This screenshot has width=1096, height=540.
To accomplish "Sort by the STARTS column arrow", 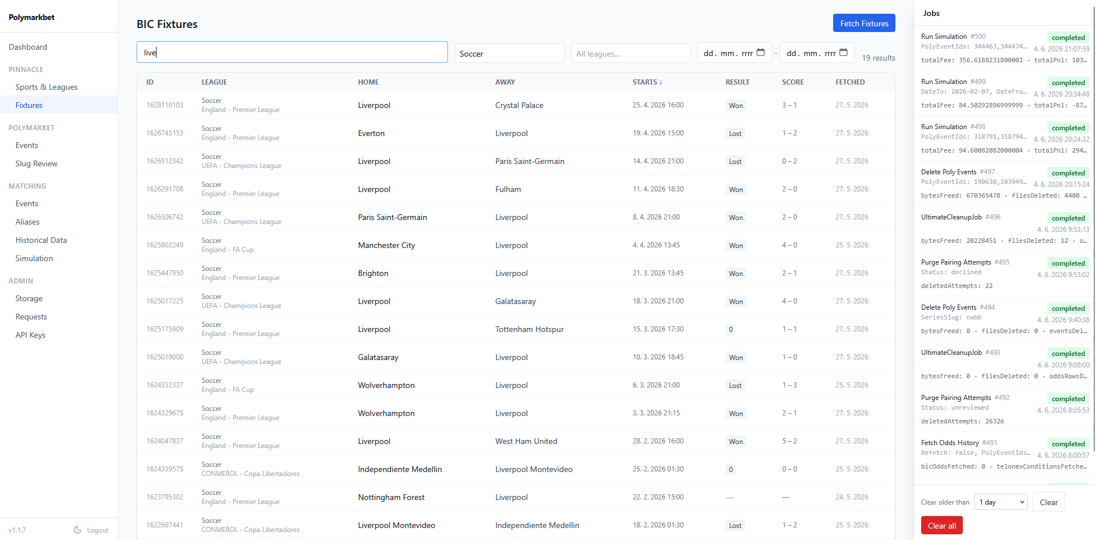I will click(661, 82).
